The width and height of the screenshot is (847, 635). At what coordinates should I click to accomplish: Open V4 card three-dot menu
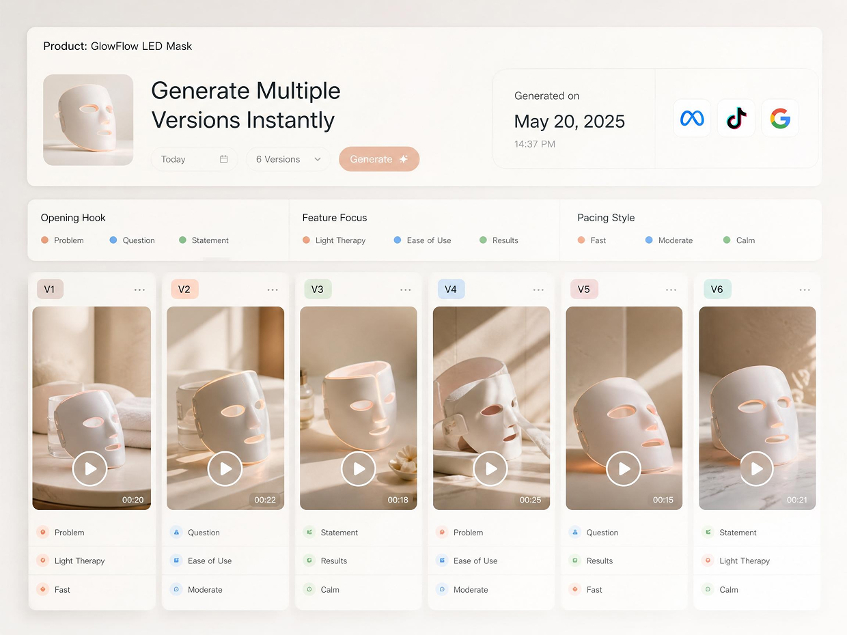point(538,290)
